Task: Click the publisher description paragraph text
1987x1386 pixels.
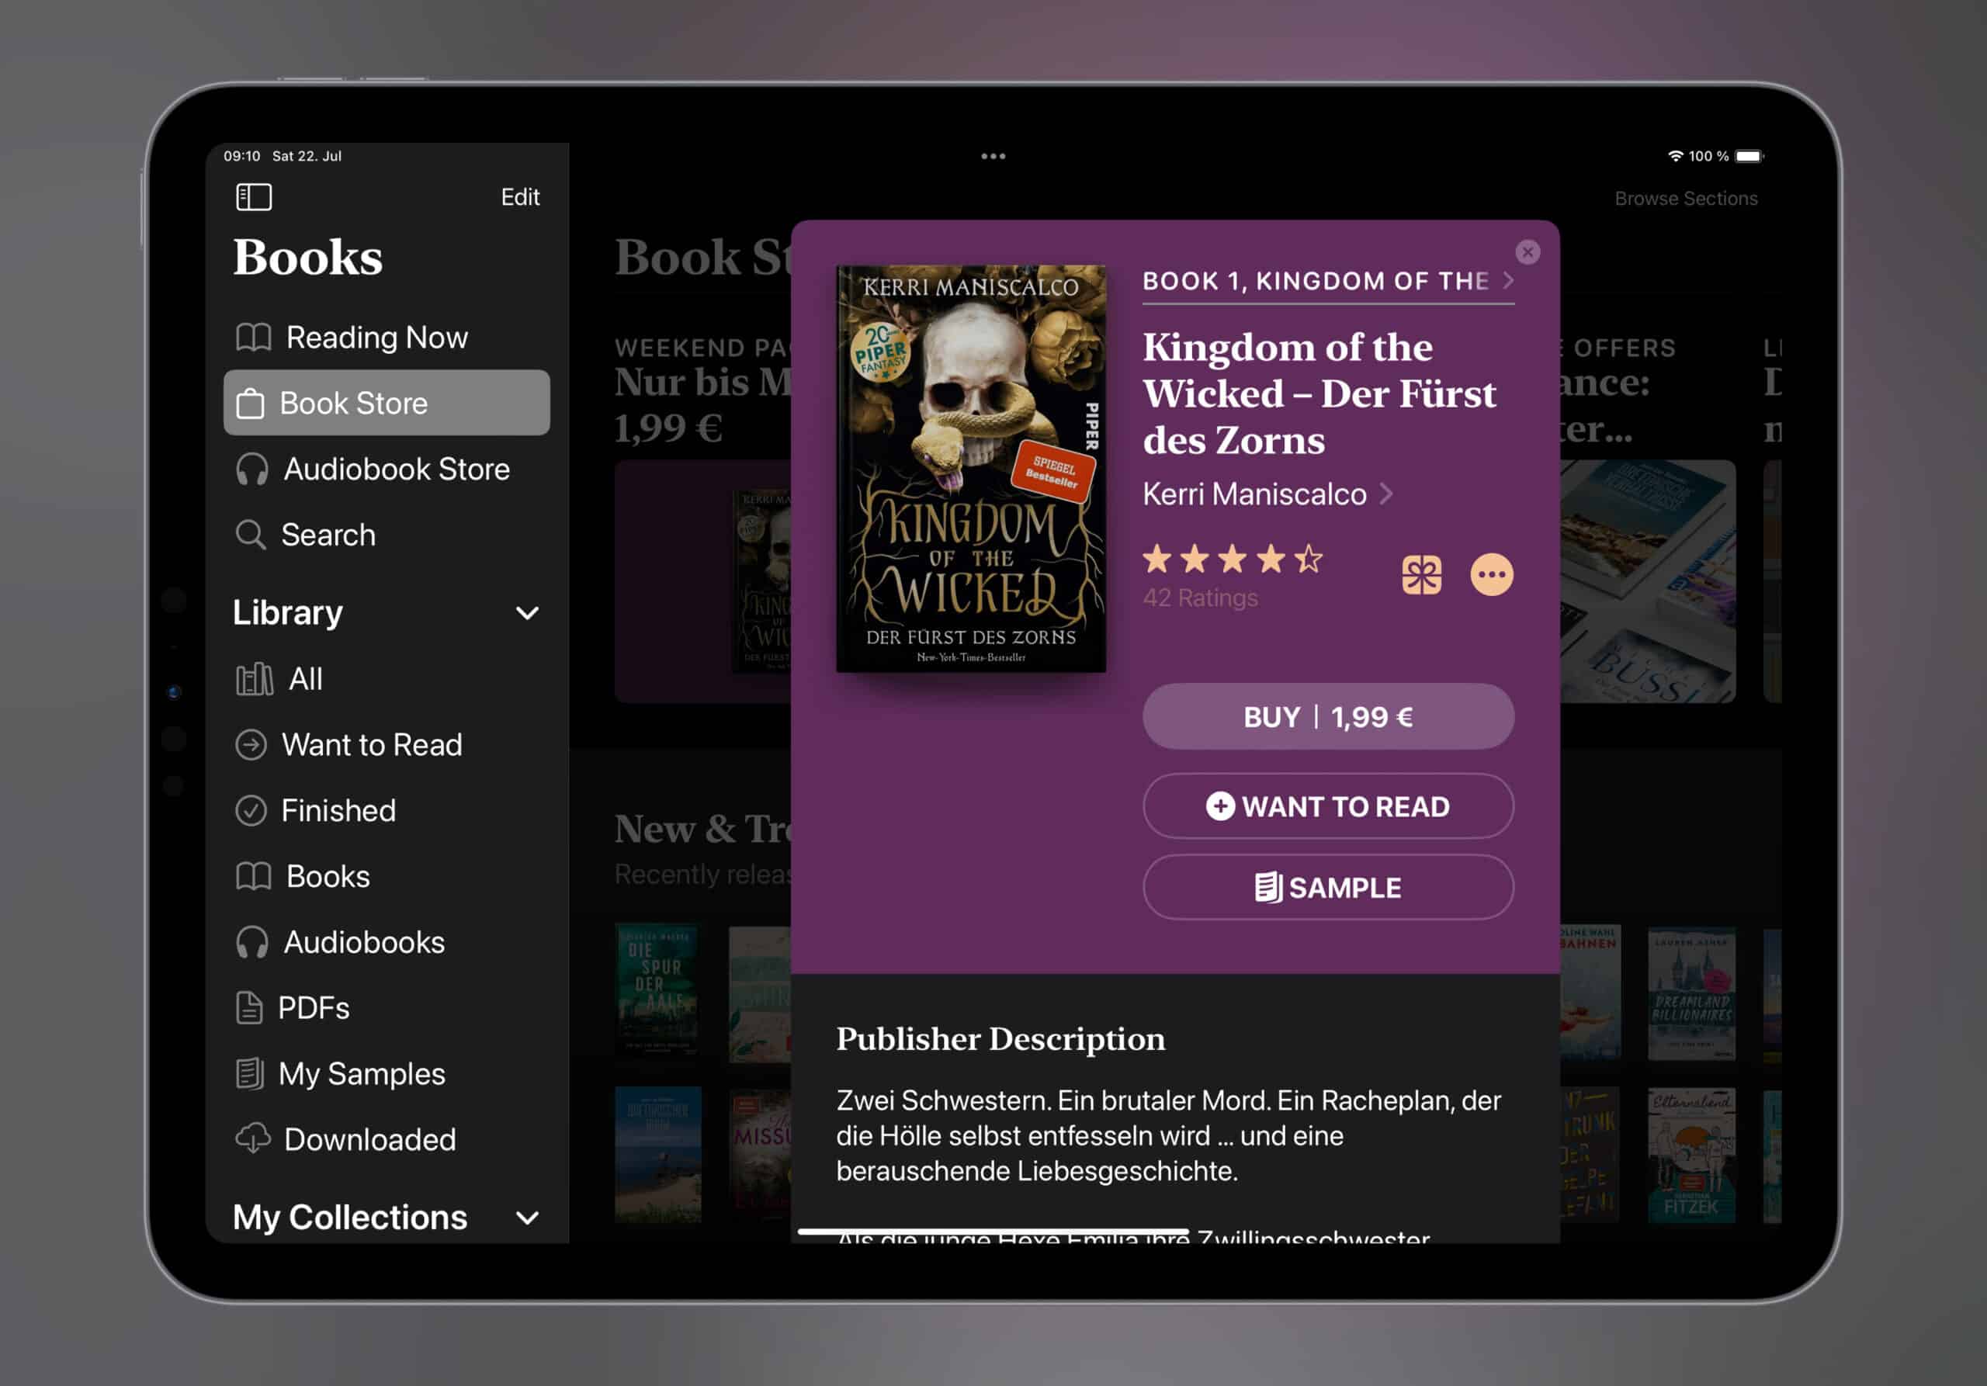Action: tap(1168, 1136)
